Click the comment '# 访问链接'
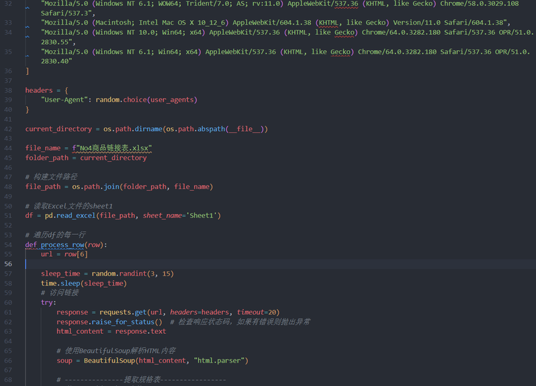The image size is (536, 386). click(60, 293)
